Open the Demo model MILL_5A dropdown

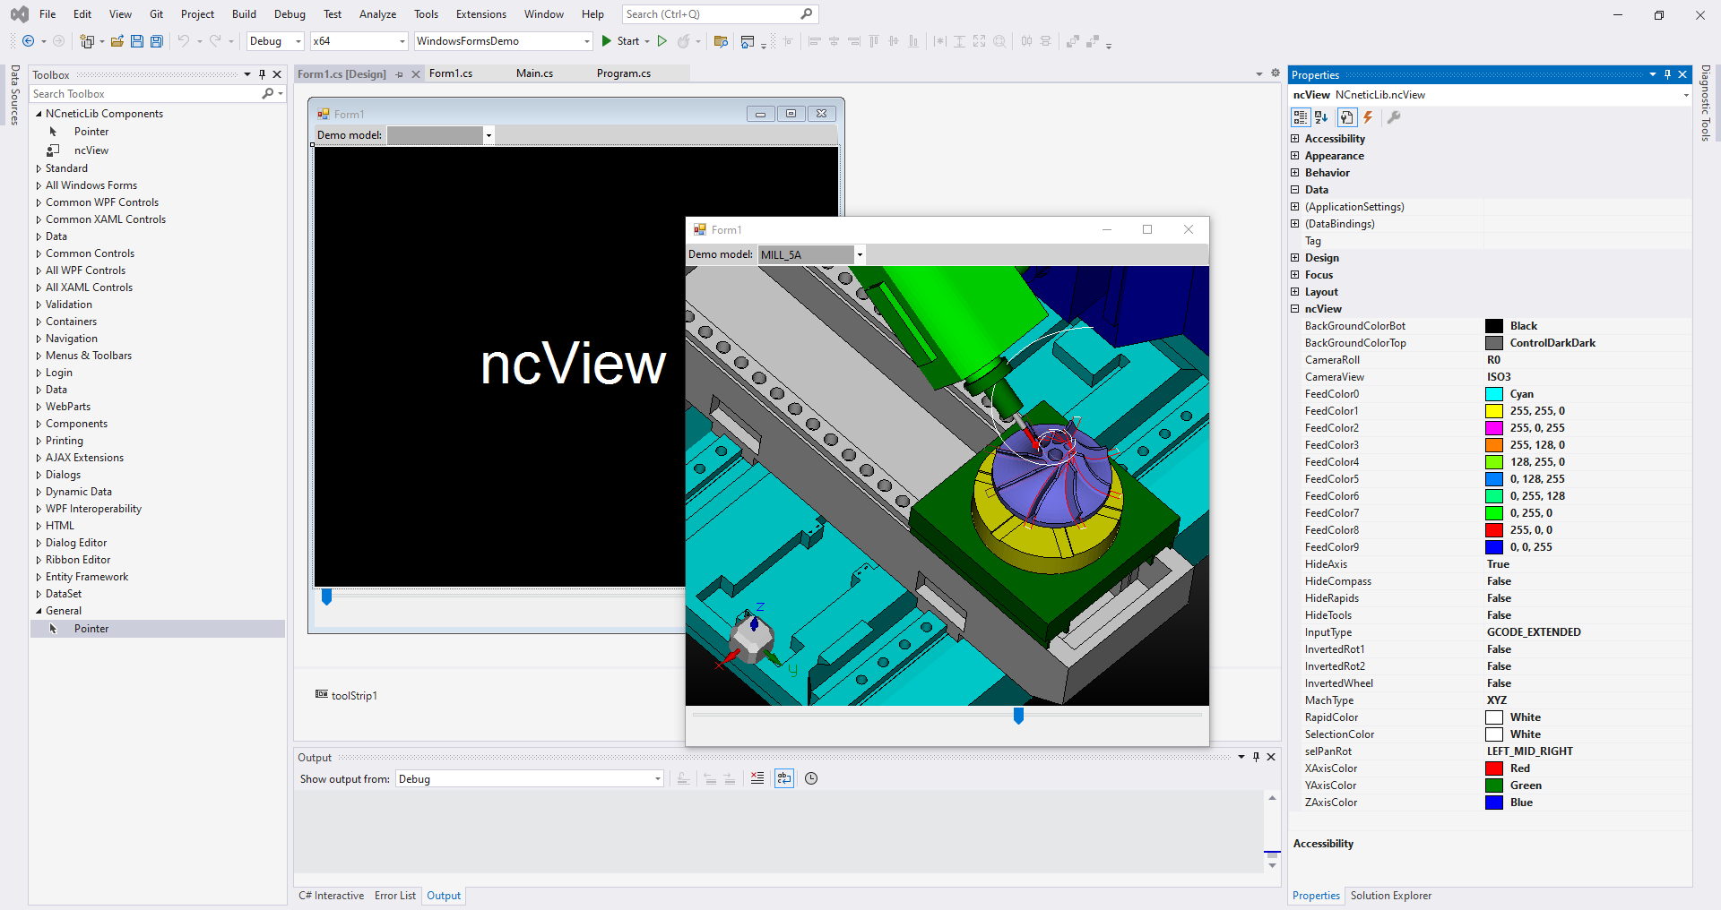860,254
